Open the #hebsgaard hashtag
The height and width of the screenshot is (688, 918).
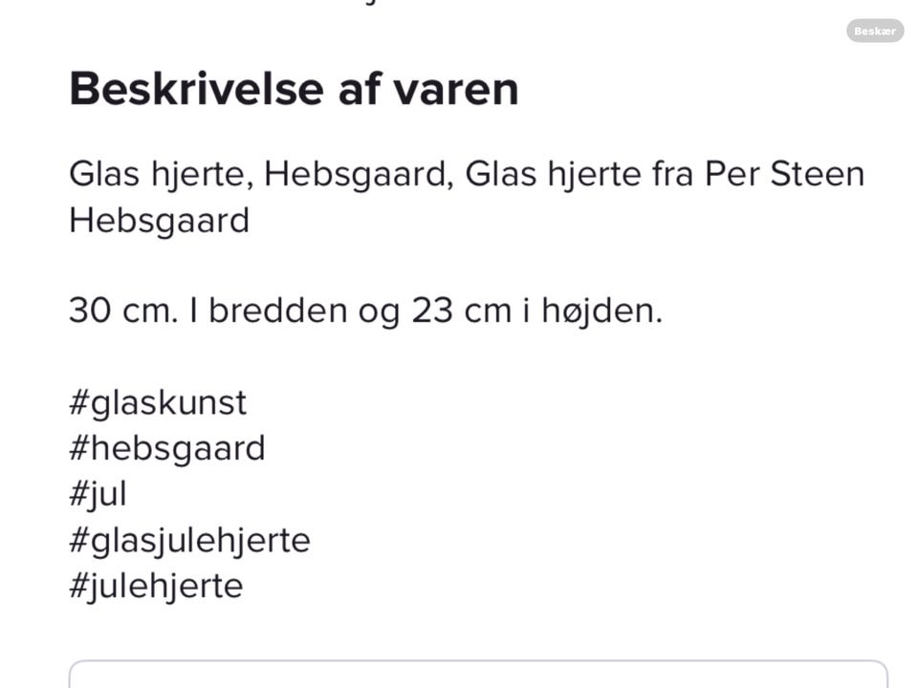pos(167,449)
